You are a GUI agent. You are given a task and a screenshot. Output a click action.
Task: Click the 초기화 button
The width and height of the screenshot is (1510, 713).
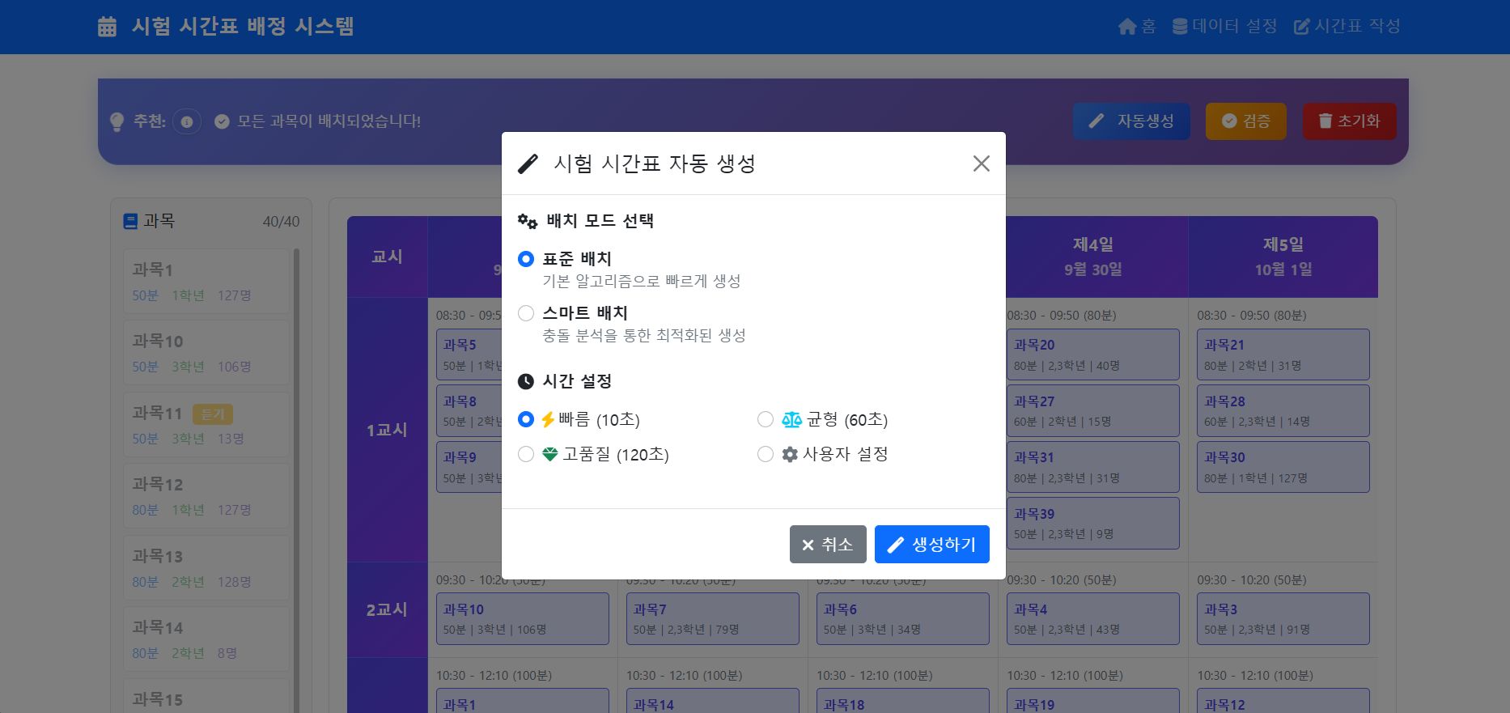[1350, 121]
